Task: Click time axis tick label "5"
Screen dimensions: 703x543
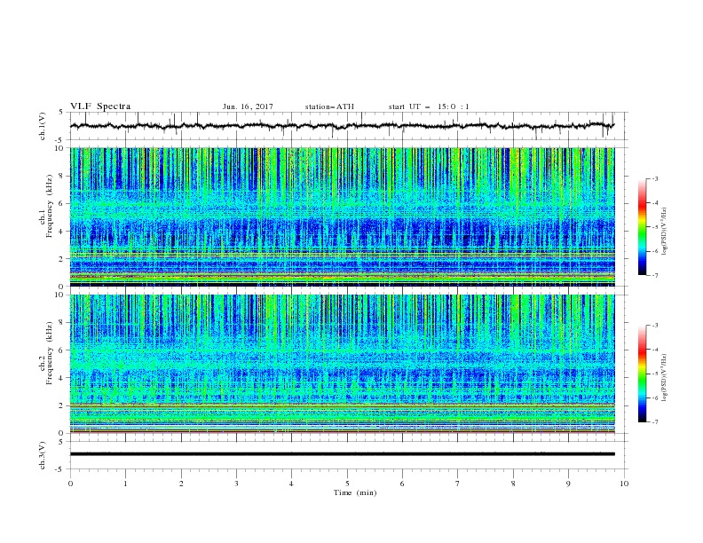Action: pos(347,484)
